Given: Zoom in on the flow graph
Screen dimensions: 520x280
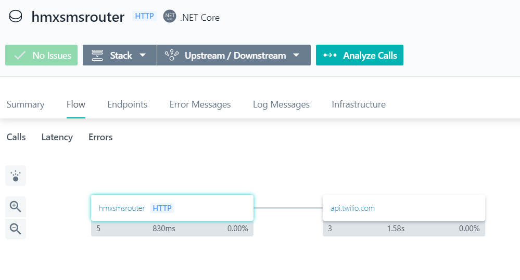Looking at the screenshot, I should tap(16, 207).
